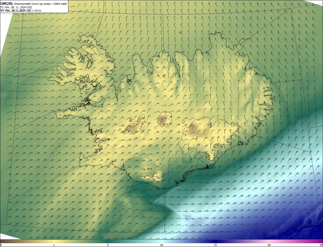
Task: Click the '5' tick label on the color scale
Action: [x=108, y=245]
